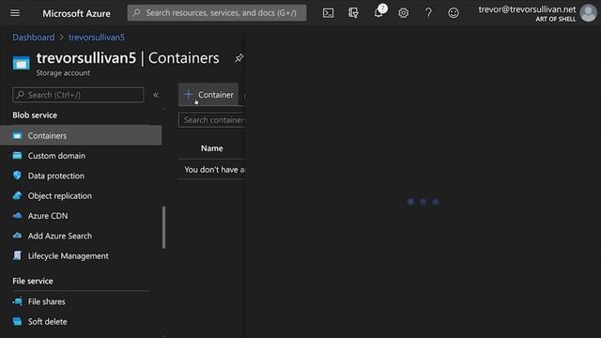Open portal settings gear
The image size is (601, 338).
[x=403, y=13]
